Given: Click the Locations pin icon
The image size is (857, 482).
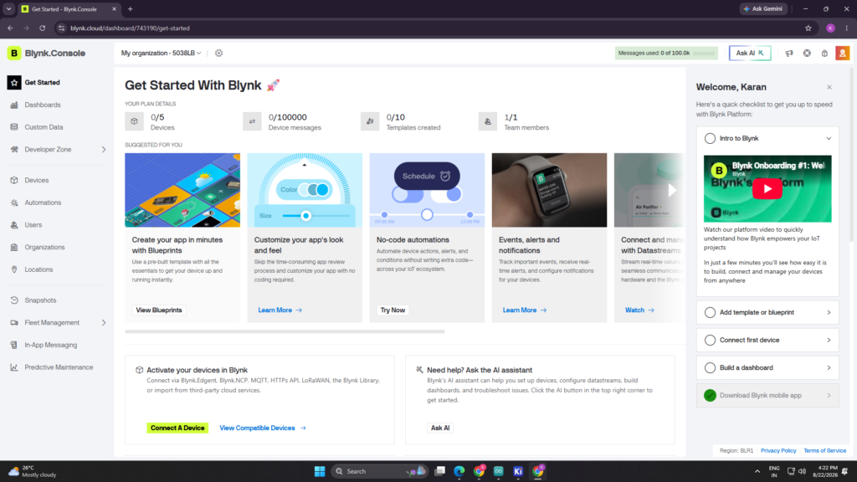Looking at the screenshot, I should 14,269.
